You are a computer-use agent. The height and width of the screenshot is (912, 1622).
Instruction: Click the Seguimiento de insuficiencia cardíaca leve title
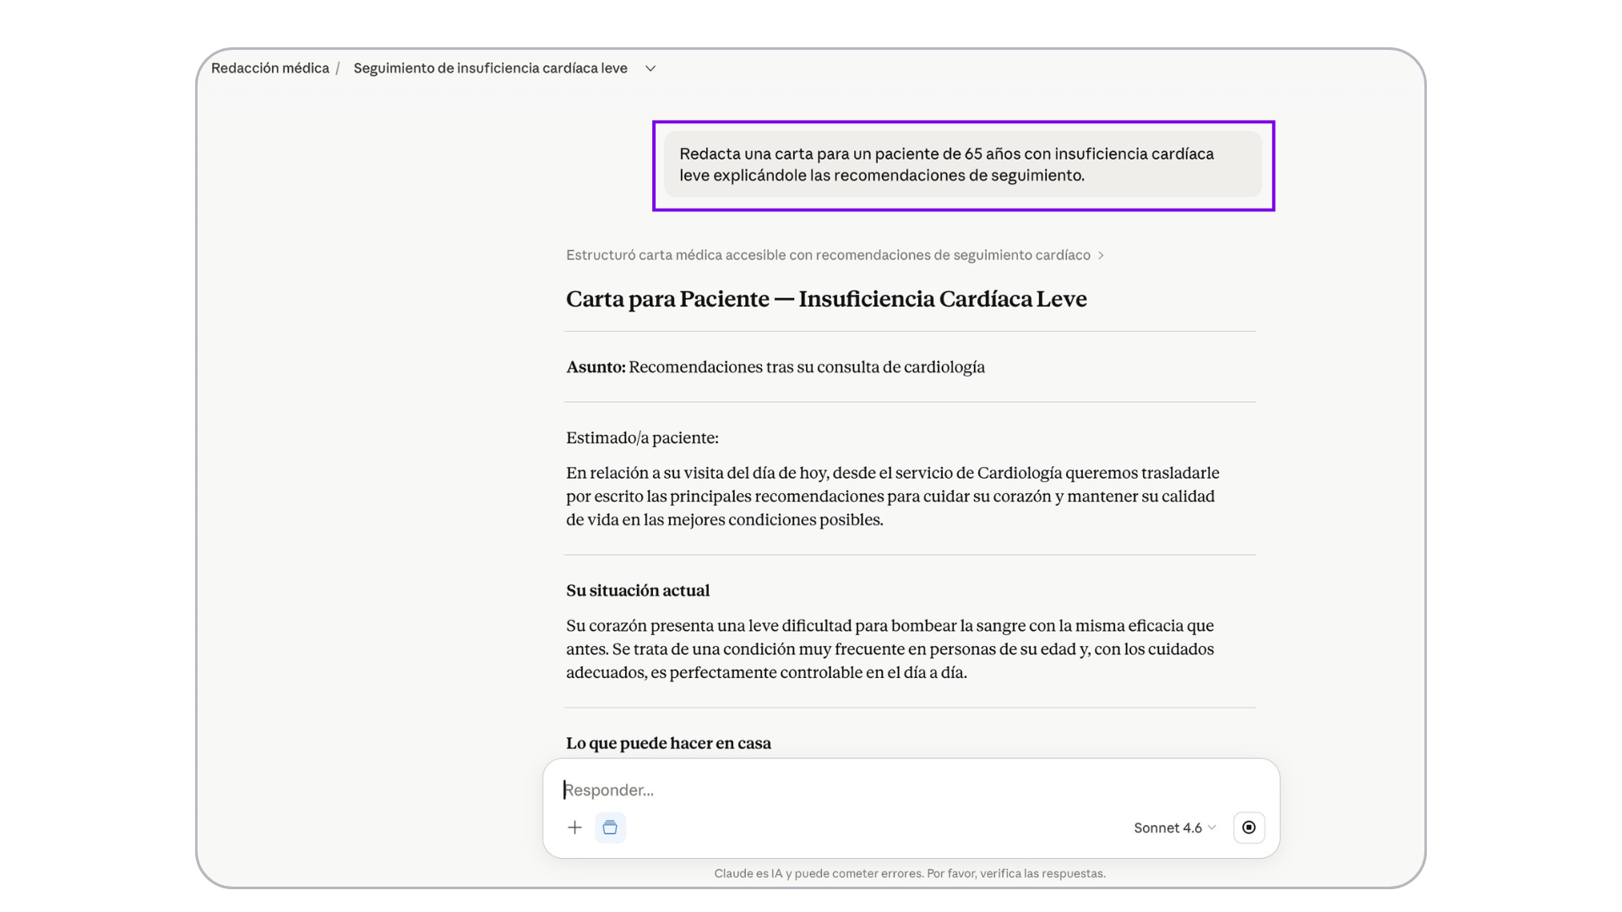(490, 68)
